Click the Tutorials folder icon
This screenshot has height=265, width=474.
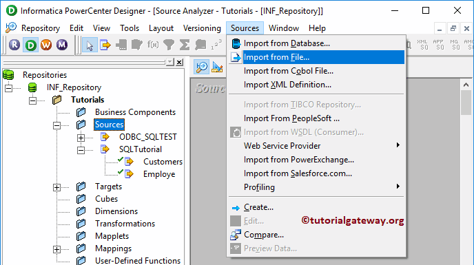pyautogui.click(x=56, y=100)
